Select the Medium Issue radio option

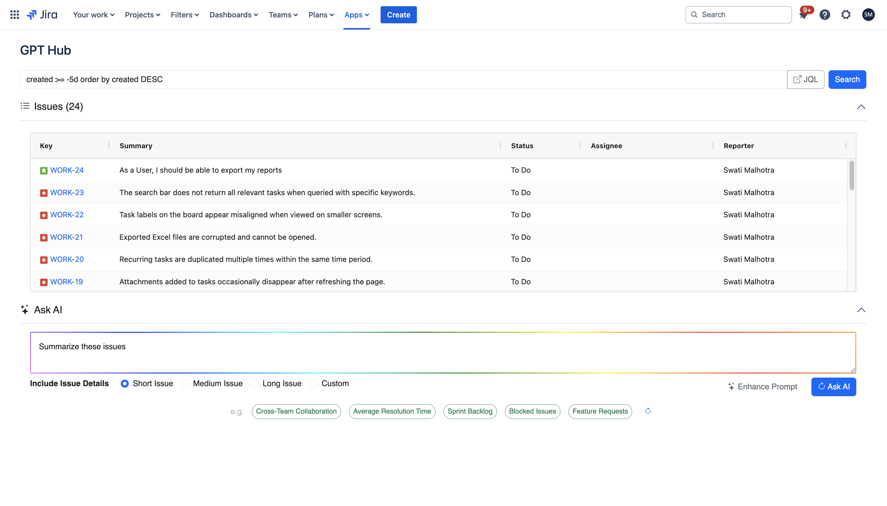(x=185, y=383)
